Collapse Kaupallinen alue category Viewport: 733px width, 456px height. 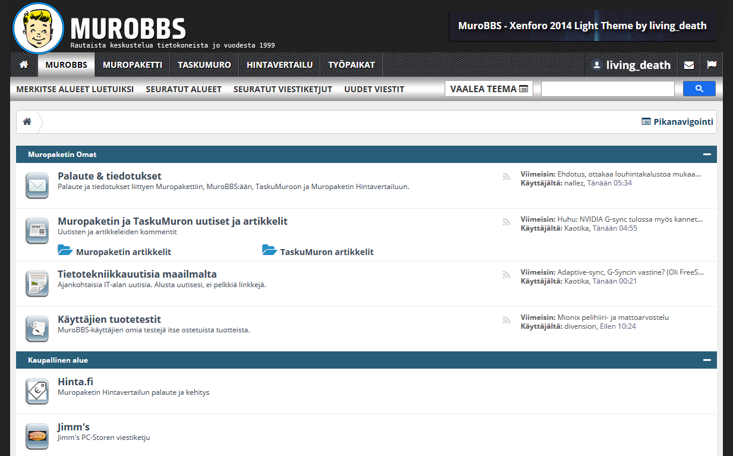tap(707, 360)
